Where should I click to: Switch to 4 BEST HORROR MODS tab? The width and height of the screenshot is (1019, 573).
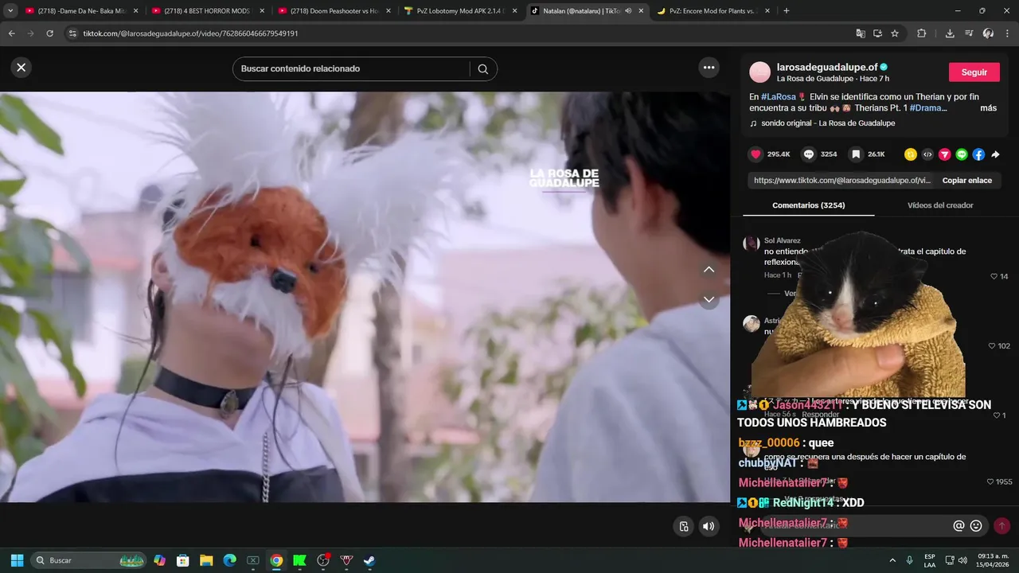(x=208, y=11)
